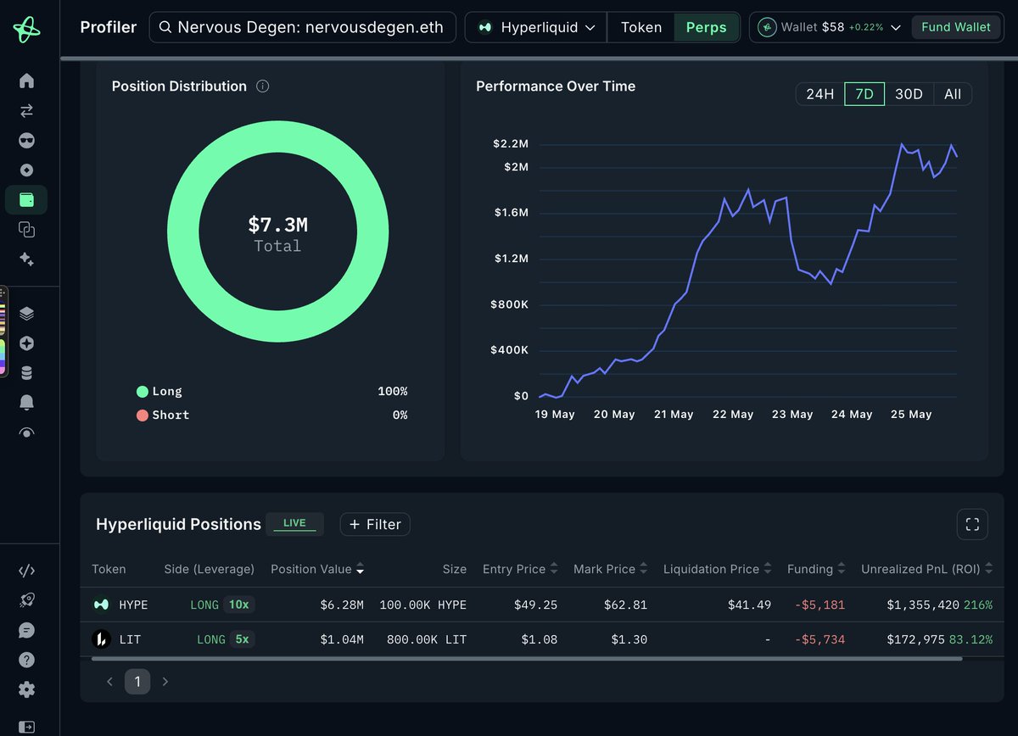Click the Long green legend dot

click(x=142, y=392)
